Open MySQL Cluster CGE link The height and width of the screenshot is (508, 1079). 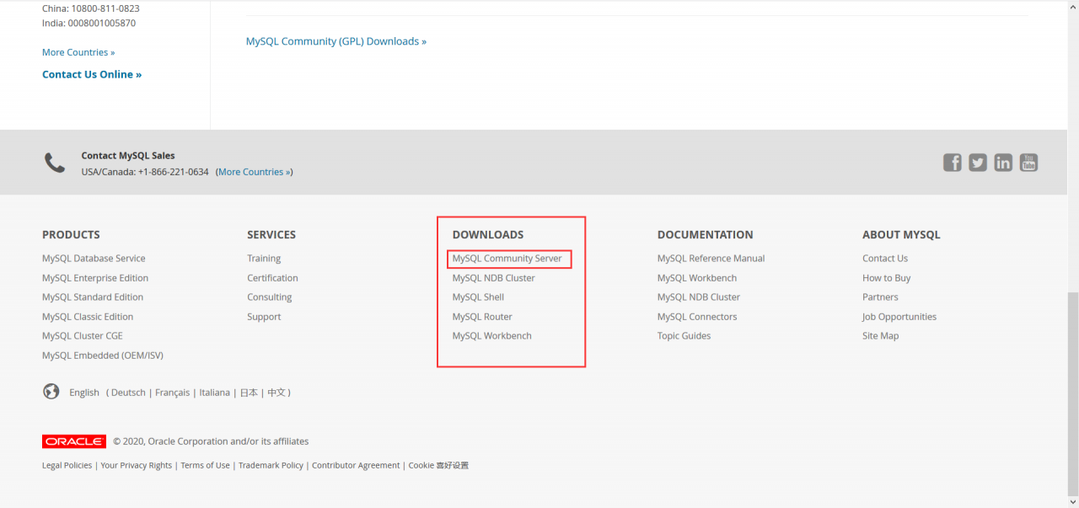pos(83,336)
